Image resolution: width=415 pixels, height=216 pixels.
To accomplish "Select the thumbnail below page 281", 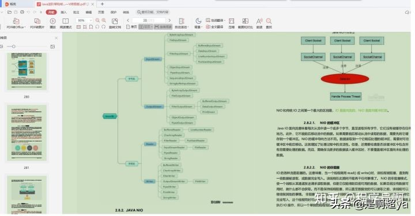I will [x=27, y=195].
